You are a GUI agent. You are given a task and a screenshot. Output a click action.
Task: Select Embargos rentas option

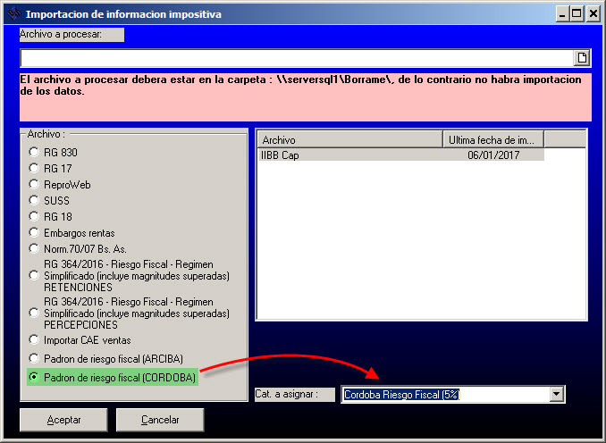click(x=35, y=233)
